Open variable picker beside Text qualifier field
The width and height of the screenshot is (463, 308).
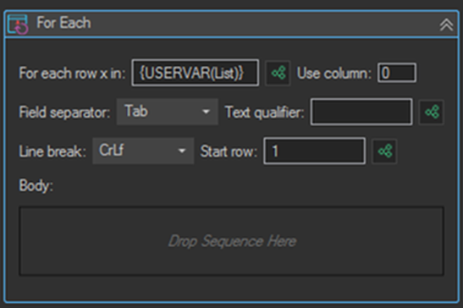coord(432,113)
